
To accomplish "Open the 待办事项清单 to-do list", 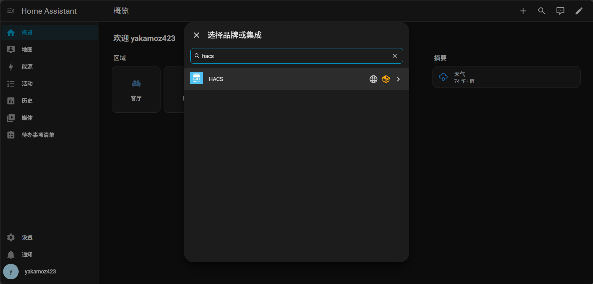I will click(50, 135).
